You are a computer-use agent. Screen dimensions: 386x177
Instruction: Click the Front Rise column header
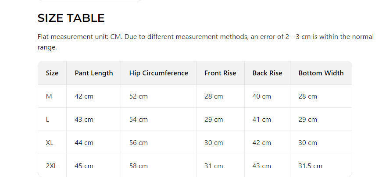220,73
